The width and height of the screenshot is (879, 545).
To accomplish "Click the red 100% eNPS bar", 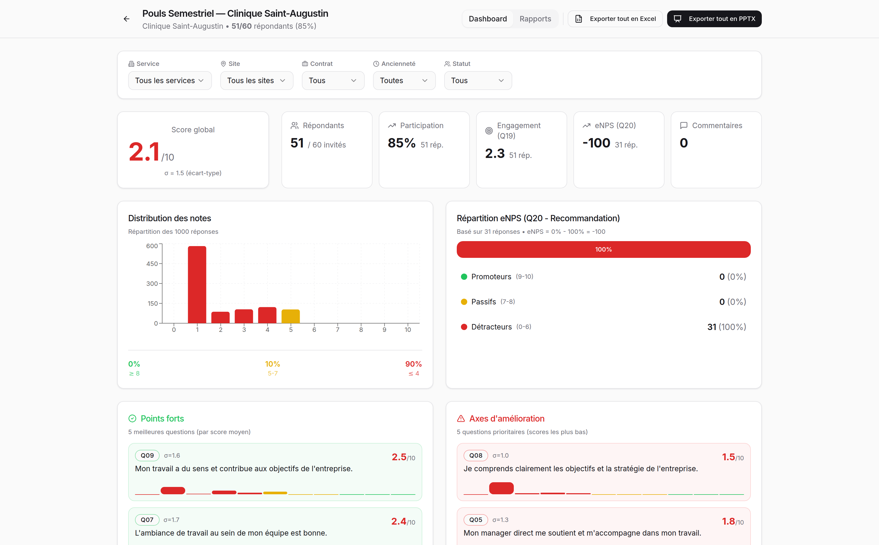I will click(604, 249).
